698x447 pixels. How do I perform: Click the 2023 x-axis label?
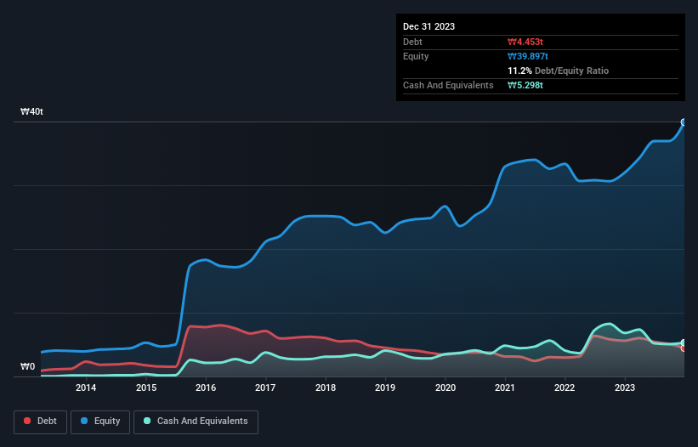625,388
